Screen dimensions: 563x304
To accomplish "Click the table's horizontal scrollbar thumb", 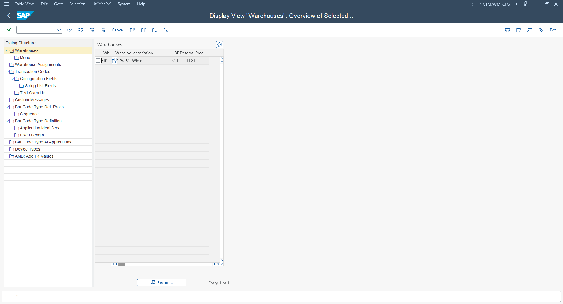I will (121, 264).
